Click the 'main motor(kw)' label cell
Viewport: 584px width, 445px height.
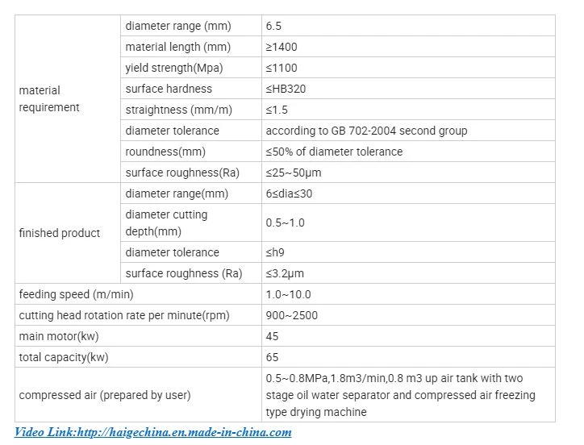(138, 336)
